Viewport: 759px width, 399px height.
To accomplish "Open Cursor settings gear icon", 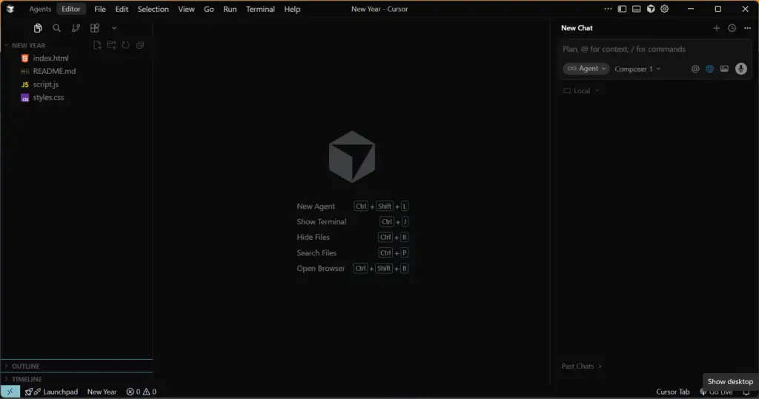I will pyautogui.click(x=665, y=9).
